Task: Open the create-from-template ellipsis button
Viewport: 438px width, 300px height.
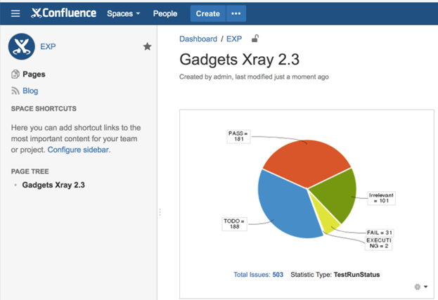Action: click(236, 13)
